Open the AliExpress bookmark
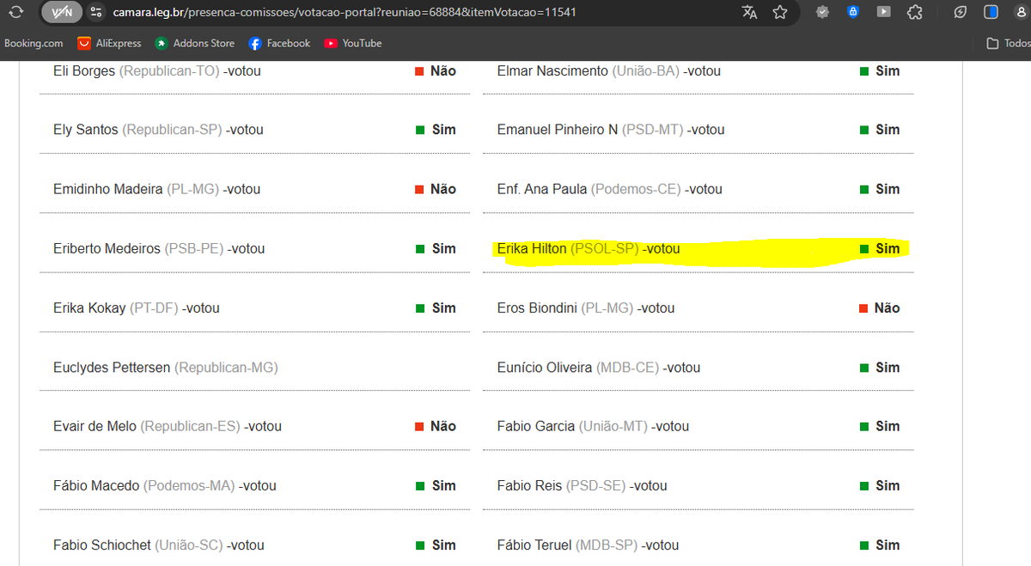 point(107,43)
